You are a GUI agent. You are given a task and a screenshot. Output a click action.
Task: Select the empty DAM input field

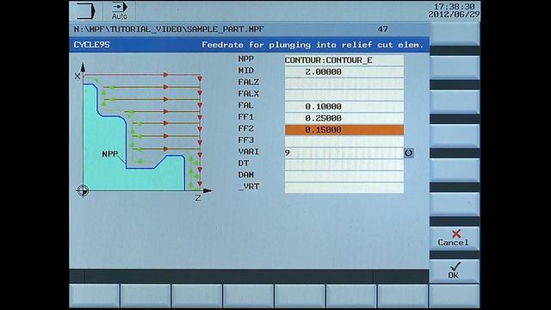pyautogui.click(x=344, y=176)
